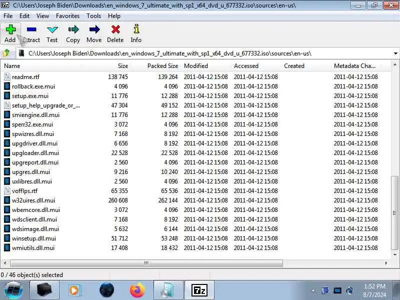Select the rollback.exe.mui file icon
The image size is (400, 300).
click(x=7, y=86)
